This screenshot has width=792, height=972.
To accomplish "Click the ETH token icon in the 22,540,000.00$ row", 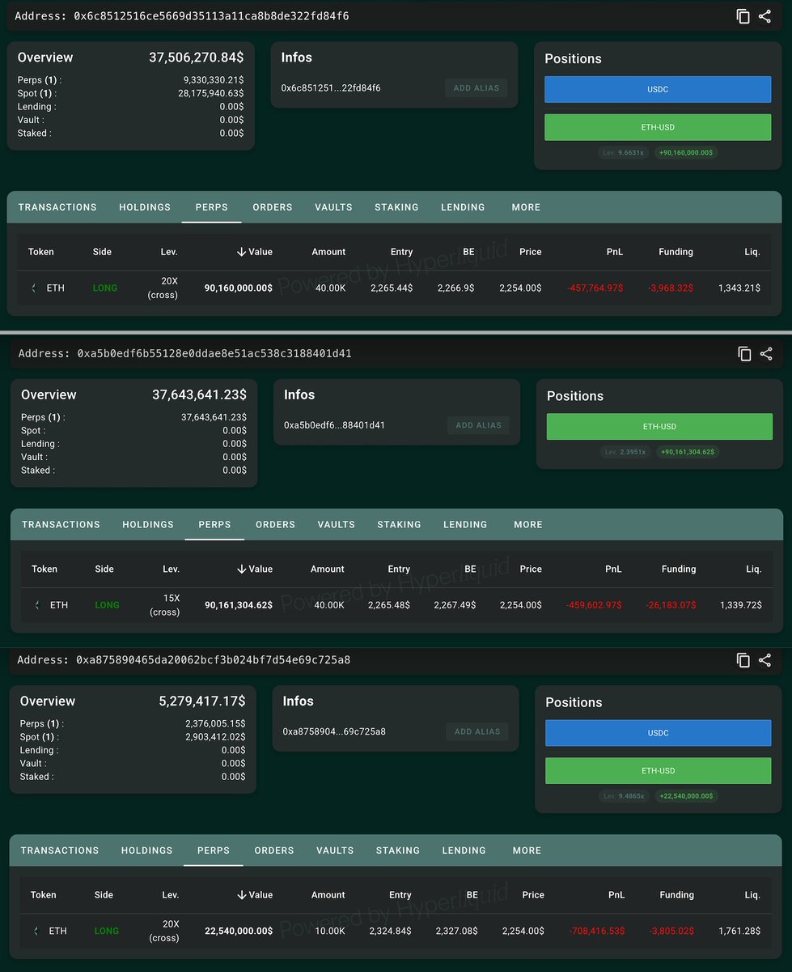I will pyautogui.click(x=36, y=932).
